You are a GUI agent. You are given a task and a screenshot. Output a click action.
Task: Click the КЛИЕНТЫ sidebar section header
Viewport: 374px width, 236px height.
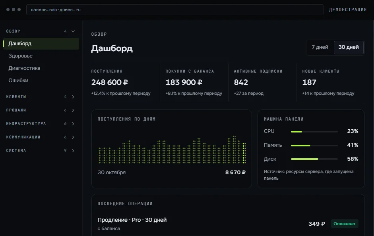click(x=41, y=97)
